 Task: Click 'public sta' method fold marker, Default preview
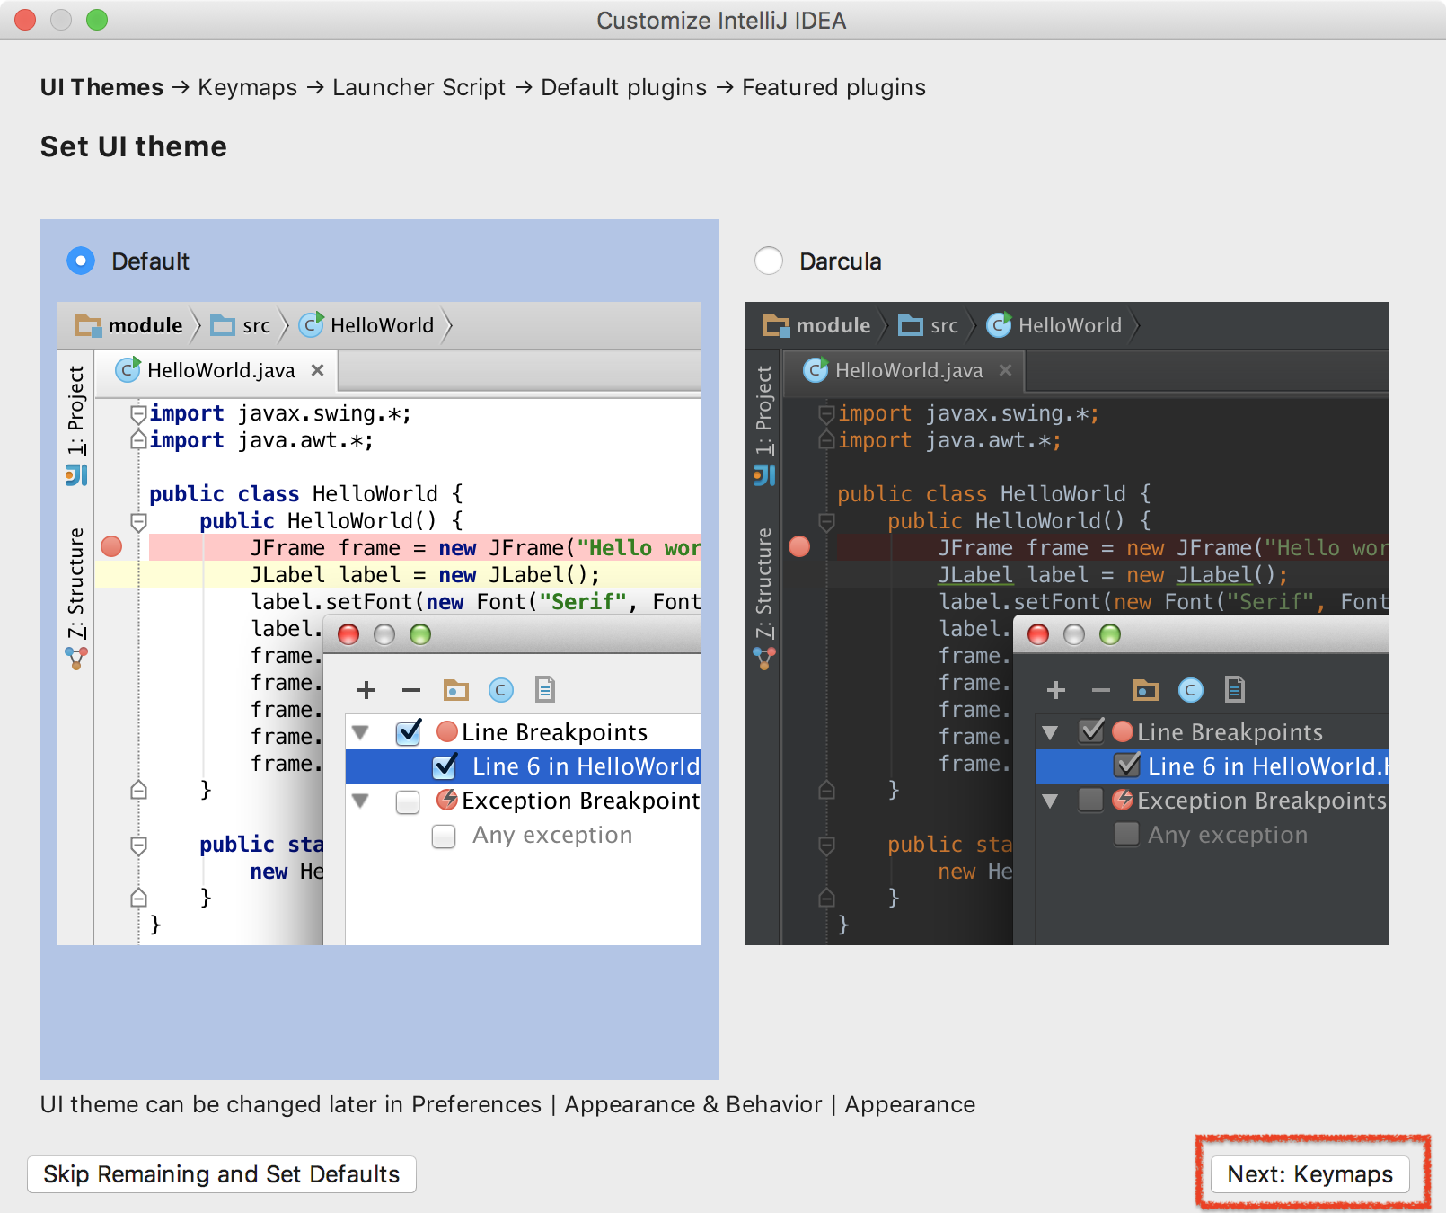[138, 845]
